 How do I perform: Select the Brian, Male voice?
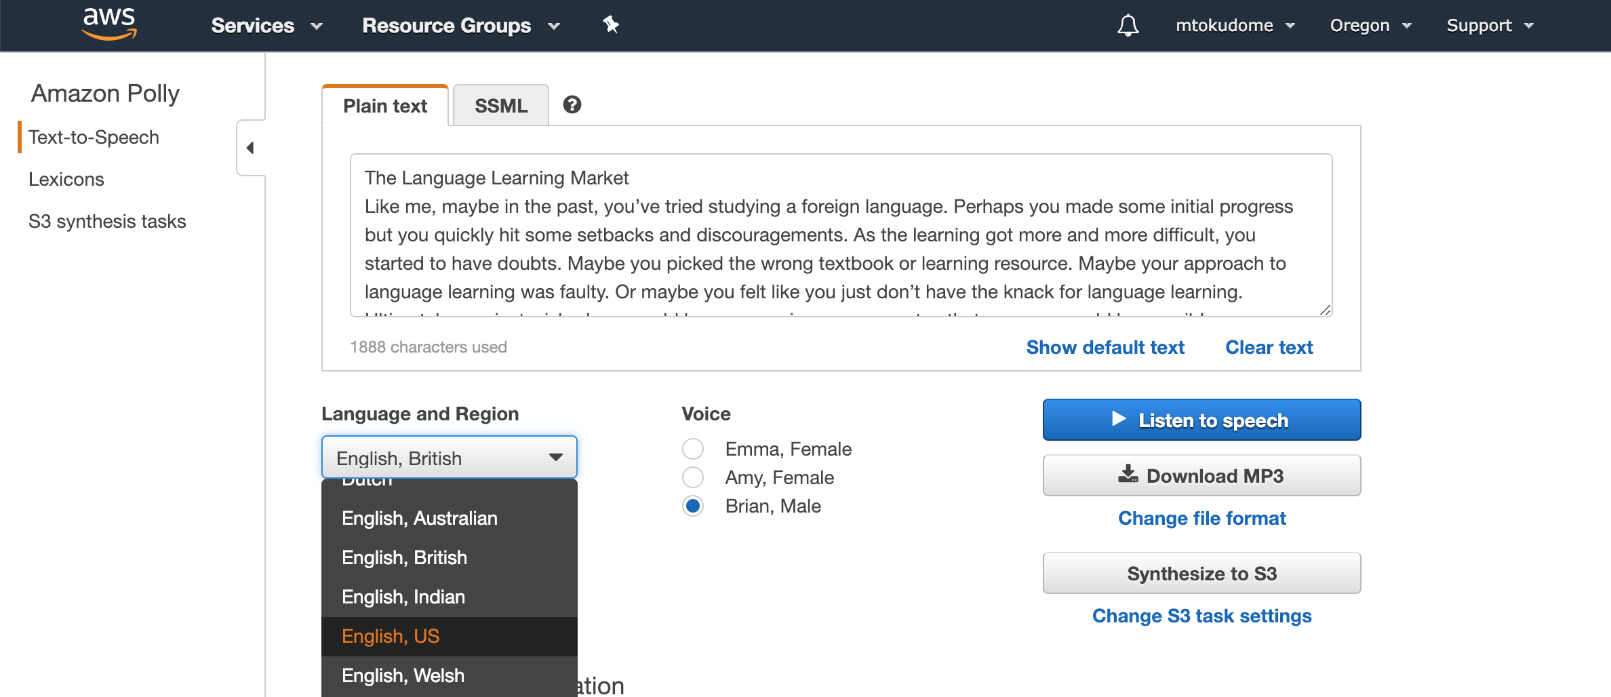pyautogui.click(x=693, y=506)
